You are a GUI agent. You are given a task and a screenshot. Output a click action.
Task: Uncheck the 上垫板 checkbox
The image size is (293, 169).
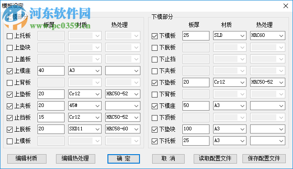[x=9, y=94]
